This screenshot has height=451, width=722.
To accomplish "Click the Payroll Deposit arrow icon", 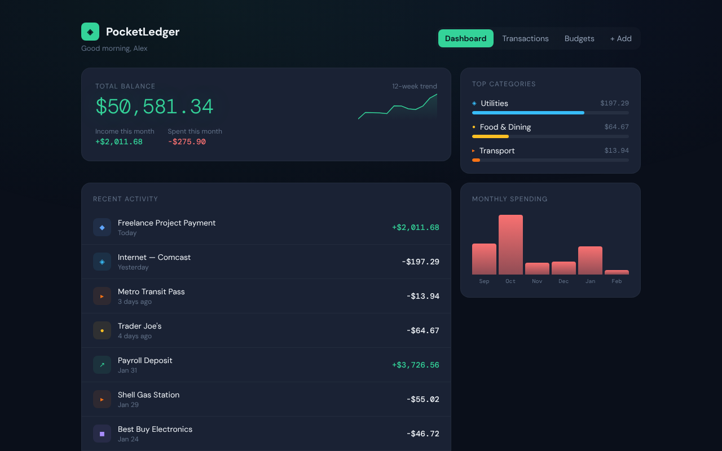I will (x=102, y=365).
